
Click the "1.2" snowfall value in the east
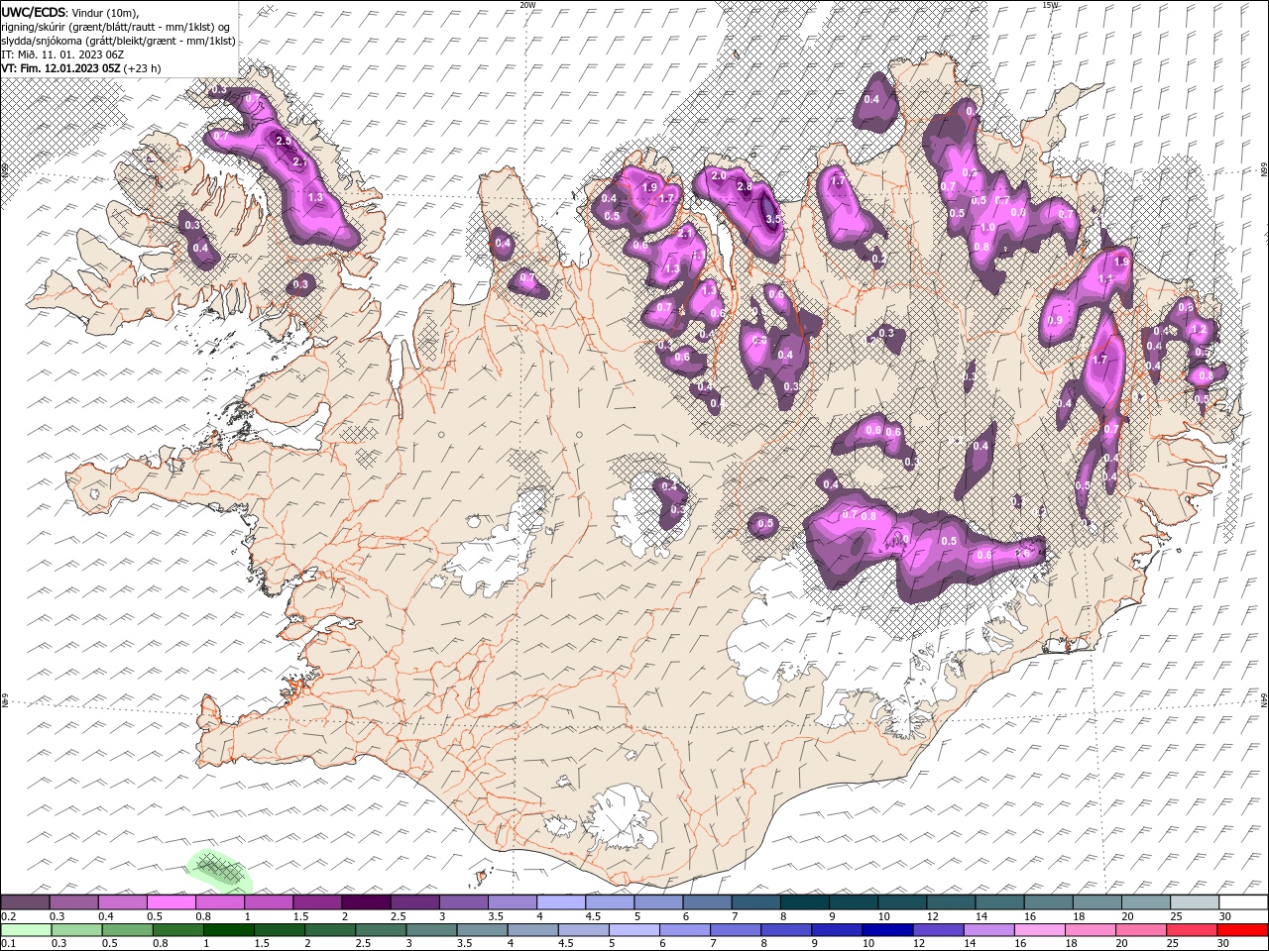point(1198,329)
